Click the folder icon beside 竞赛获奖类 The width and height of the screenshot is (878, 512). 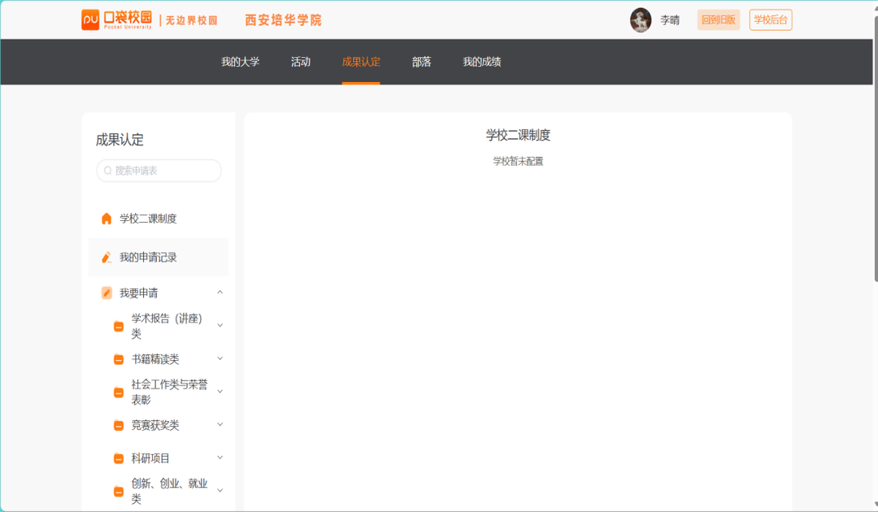click(x=119, y=425)
